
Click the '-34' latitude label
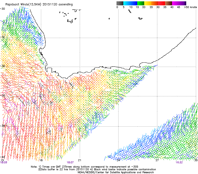tap(2, 66)
